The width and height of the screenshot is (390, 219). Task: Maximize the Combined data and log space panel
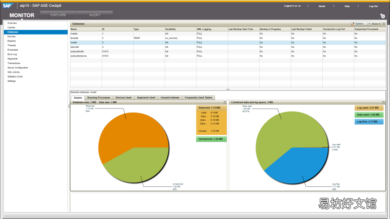click(x=383, y=102)
